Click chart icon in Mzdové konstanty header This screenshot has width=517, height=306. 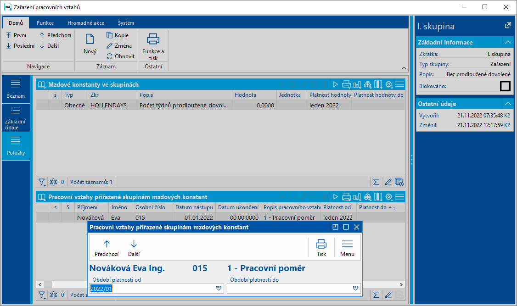tap(357, 85)
